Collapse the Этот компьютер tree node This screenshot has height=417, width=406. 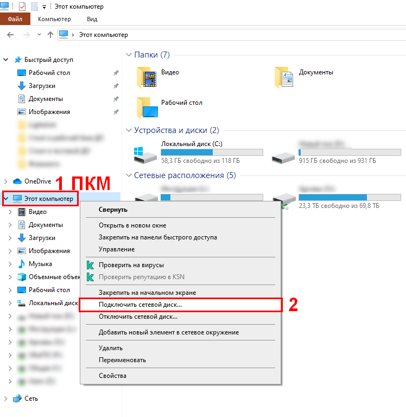6,199
